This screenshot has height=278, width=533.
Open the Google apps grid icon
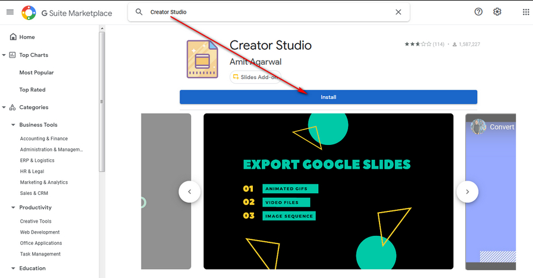pos(526,12)
